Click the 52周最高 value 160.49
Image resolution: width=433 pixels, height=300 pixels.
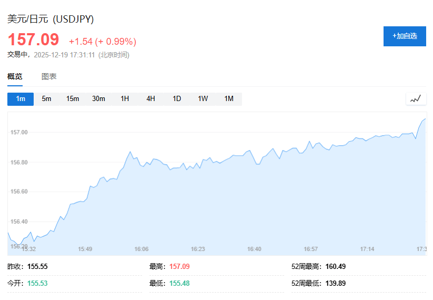coord(335,266)
